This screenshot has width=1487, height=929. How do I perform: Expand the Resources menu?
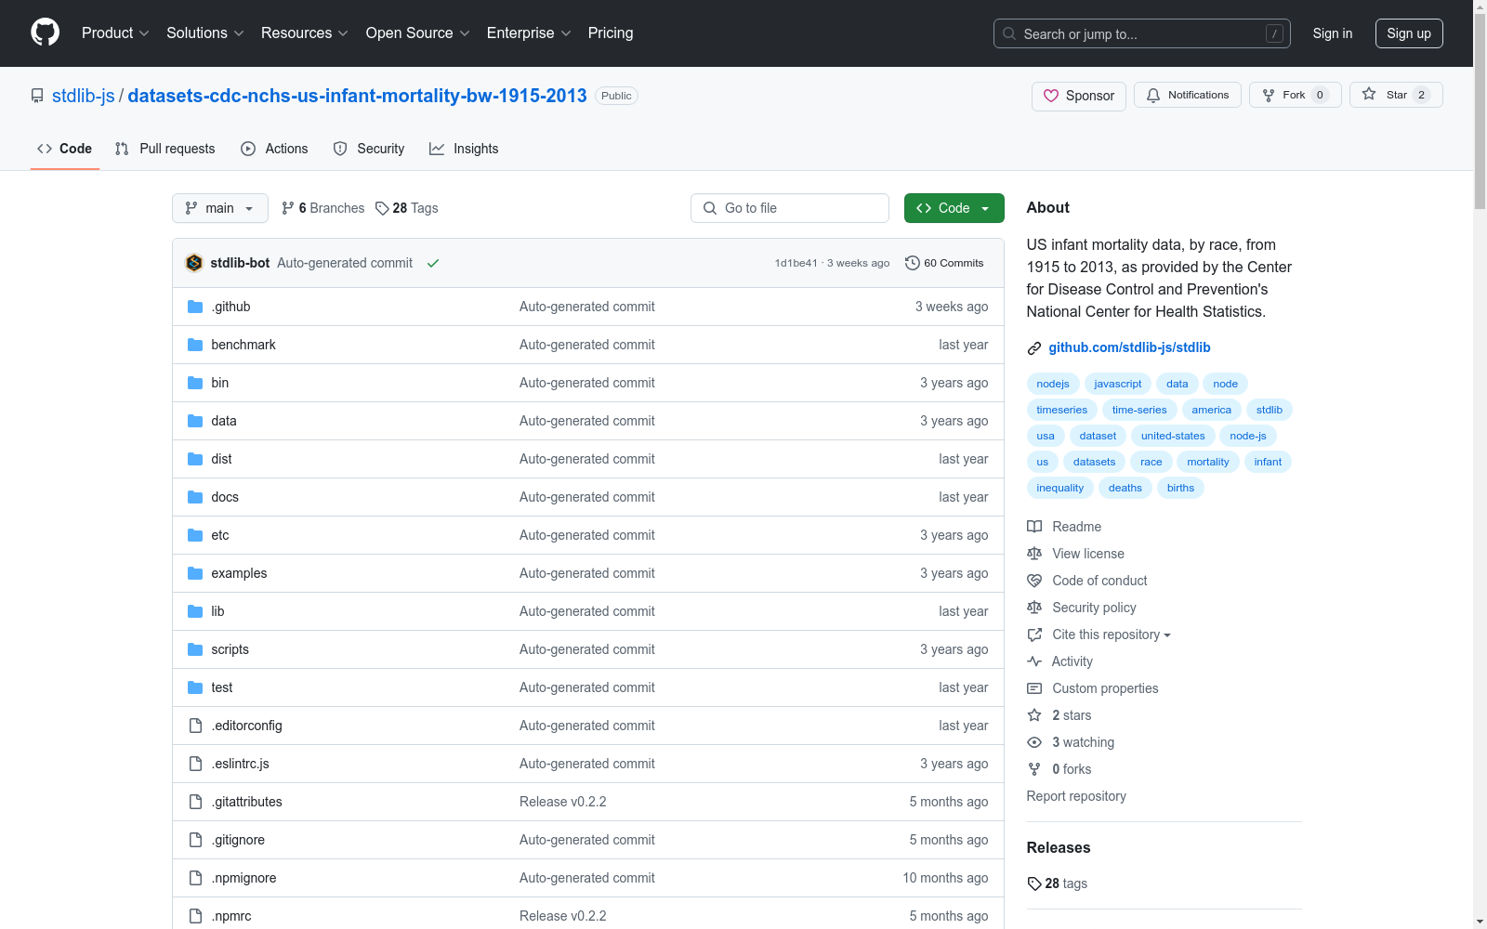click(305, 33)
